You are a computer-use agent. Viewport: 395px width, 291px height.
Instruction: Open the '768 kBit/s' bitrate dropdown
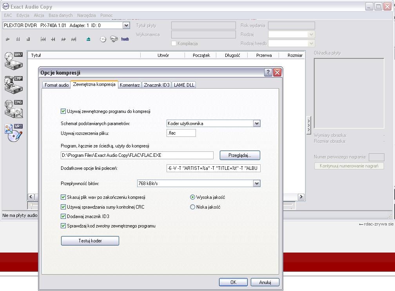click(x=257, y=184)
